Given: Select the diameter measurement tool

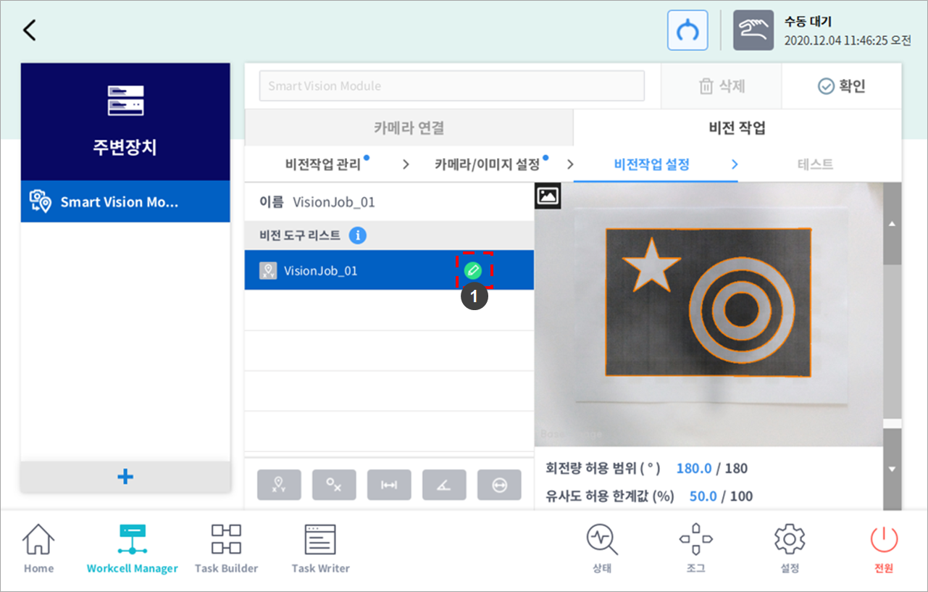Looking at the screenshot, I should [x=499, y=485].
